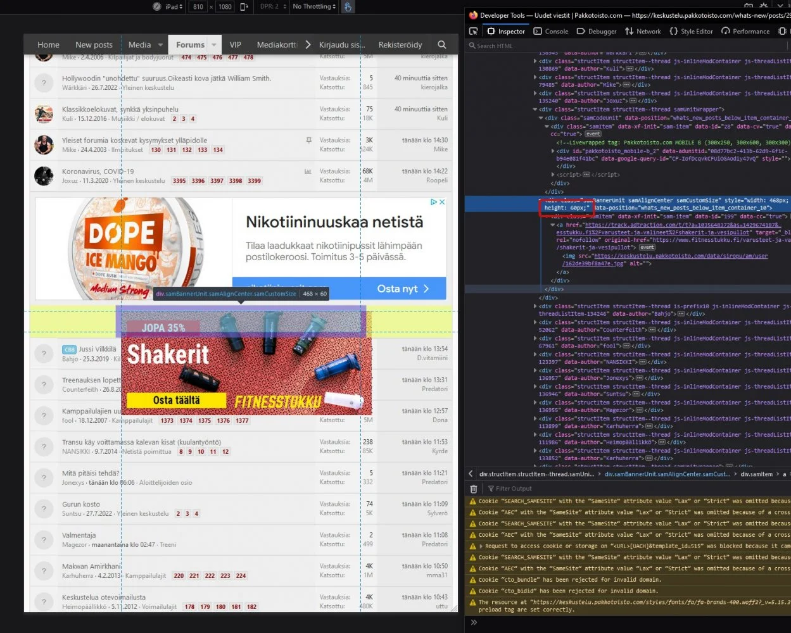Click the breadcrumb back chevron in Inspector
The width and height of the screenshot is (791, 633).
click(469, 473)
